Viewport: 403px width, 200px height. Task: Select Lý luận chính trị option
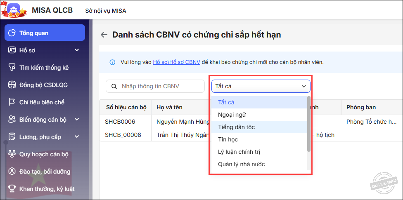click(239, 152)
